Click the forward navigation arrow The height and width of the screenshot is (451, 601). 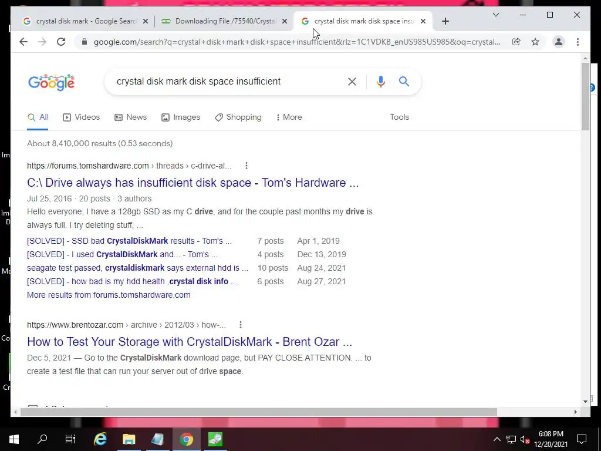(x=42, y=42)
